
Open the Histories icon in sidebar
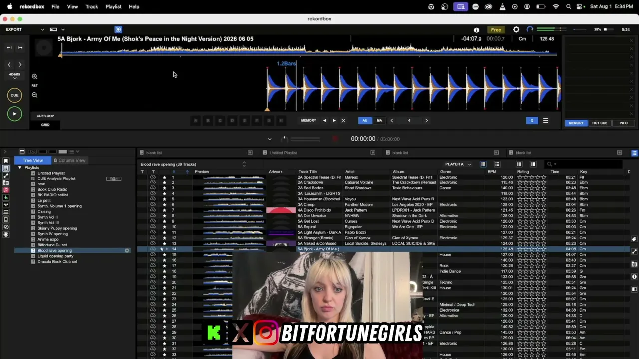[6, 227]
